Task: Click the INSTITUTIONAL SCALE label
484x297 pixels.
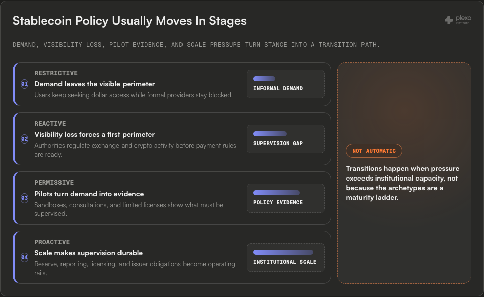Action: [284, 262]
